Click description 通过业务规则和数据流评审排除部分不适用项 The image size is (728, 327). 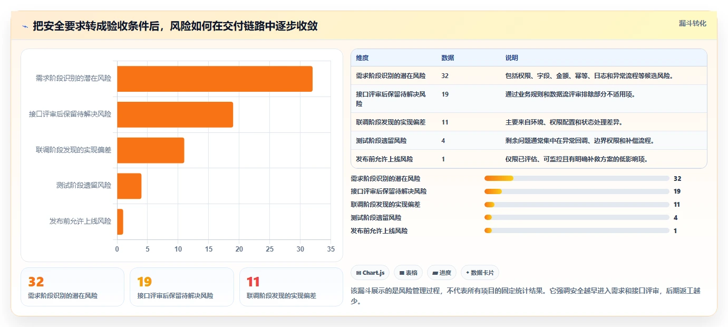point(570,94)
